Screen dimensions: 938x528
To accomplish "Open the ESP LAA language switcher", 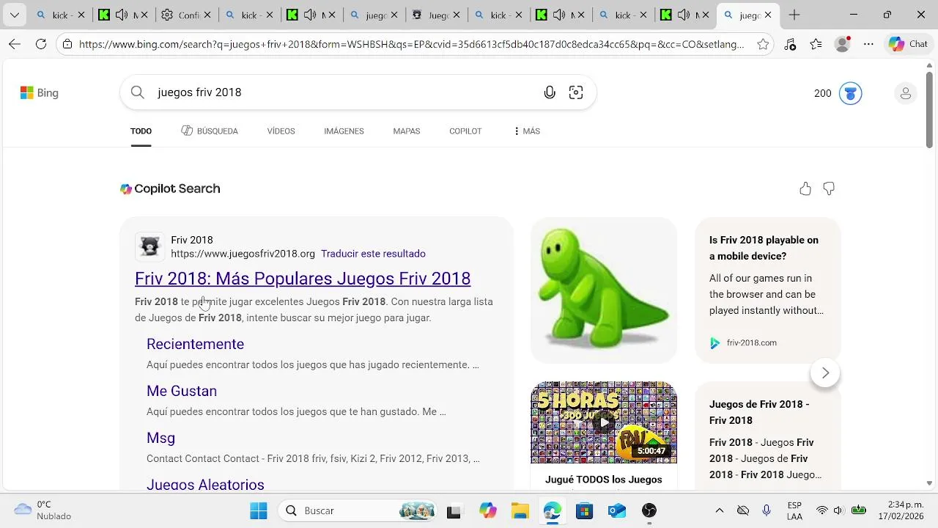I will coord(794,511).
